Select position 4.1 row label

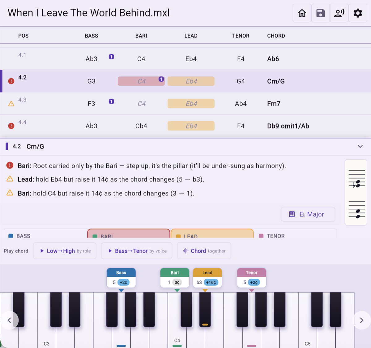coord(22,55)
